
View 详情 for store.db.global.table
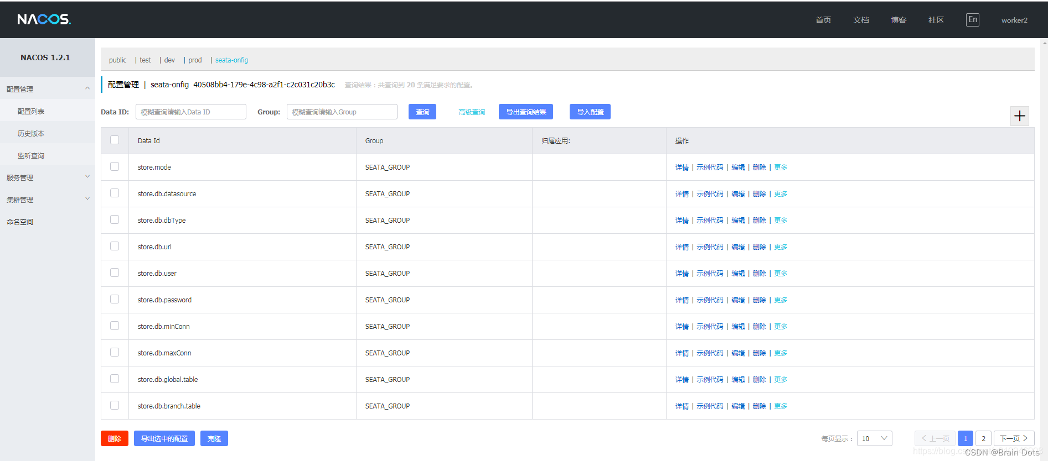(682, 380)
